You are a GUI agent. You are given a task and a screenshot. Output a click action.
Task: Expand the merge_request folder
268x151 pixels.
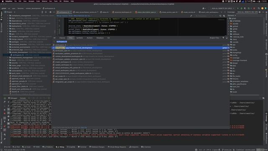tap(8, 39)
